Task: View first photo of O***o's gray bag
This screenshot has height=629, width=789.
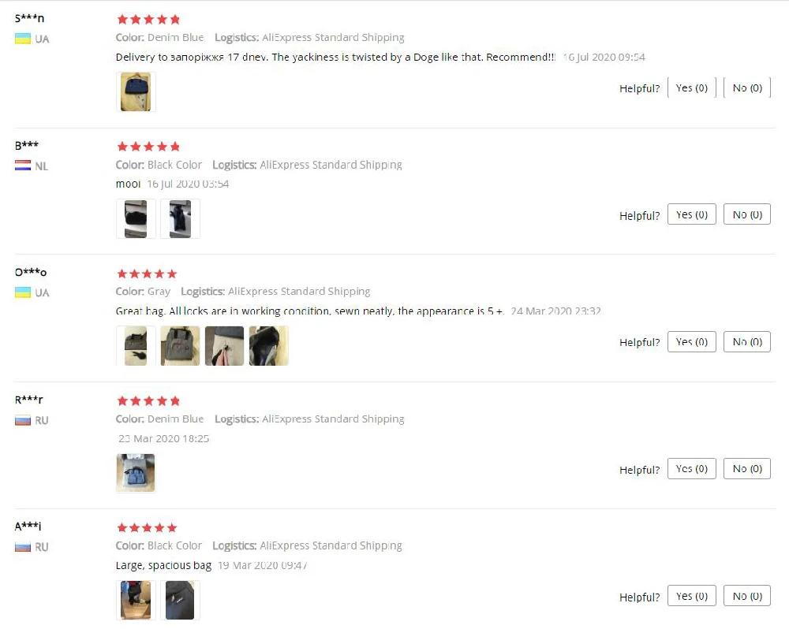Action: [136, 345]
